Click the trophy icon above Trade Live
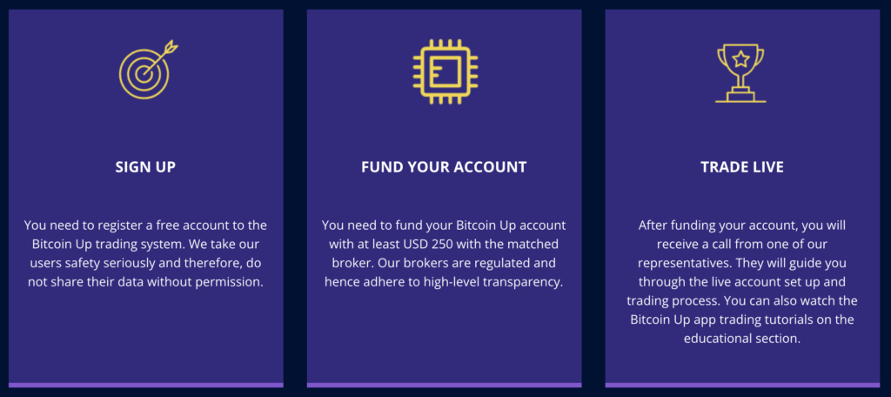This screenshot has width=891, height=397. (740, 73)
